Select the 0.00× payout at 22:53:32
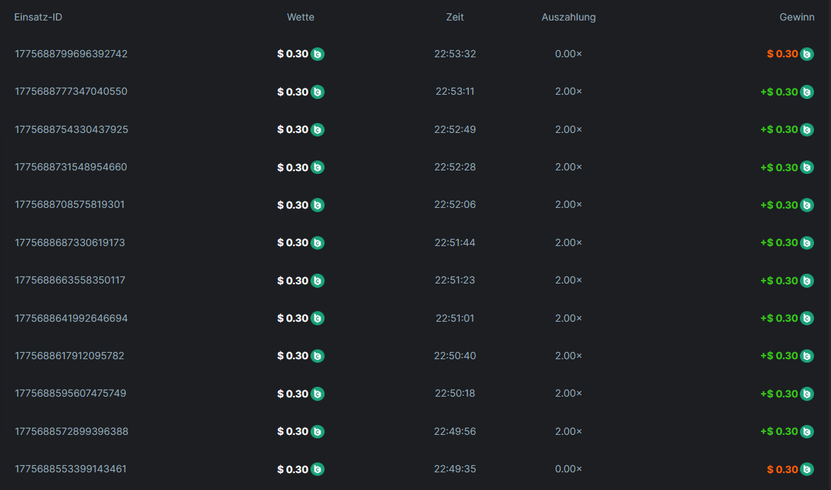Screen dimensions: 831x490 click(x=569, y=54)
